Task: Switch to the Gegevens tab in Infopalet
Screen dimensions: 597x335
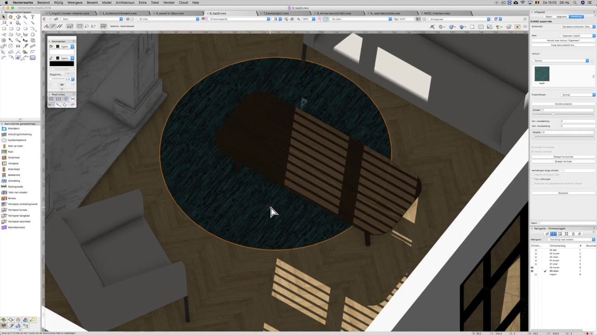Action: [562, 17]
